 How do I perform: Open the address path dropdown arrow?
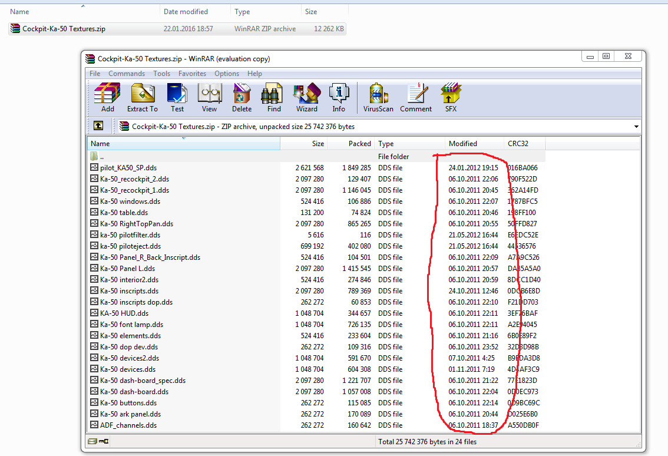(636, 127)
